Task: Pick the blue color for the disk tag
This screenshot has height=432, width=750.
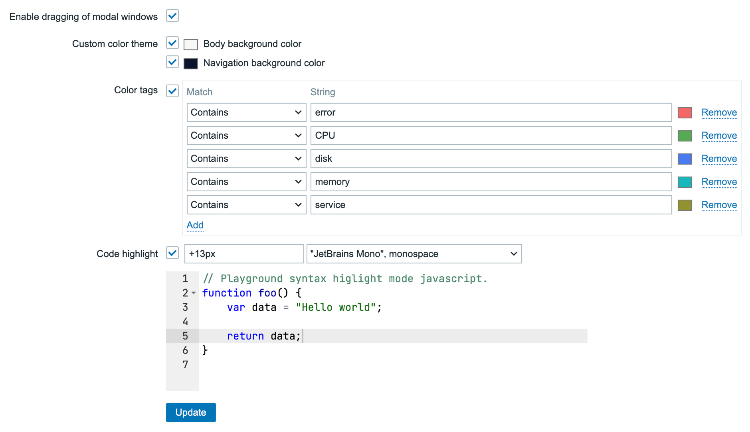Action: (685, 159)
